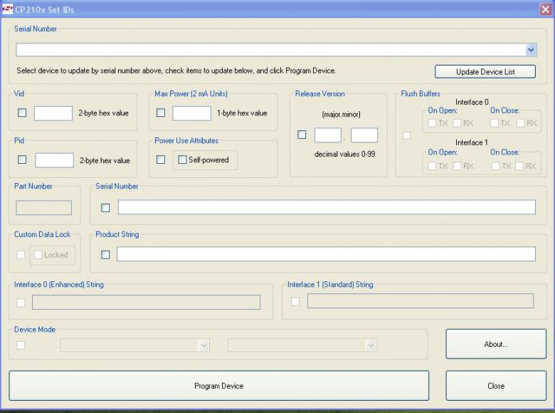Toggle Interface 0 On Open TX checkbox

click(x=432, y=123)
